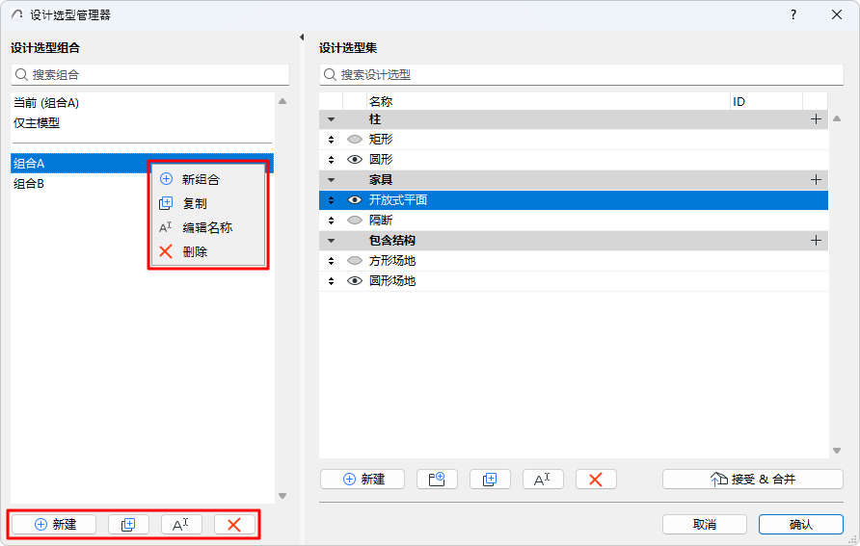The image size is (860, 546).
Task: Click duplicate combination icon in bottom-left toolbar
Action: (x=128, y=525)
